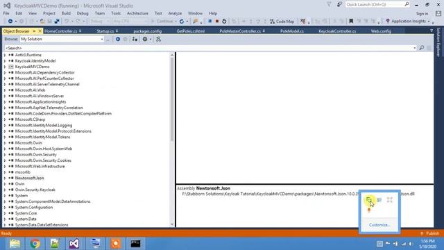The width and height of the screenshot is (444, 250).
Task: Open the Analyze menu
Action: click(175, 13)
